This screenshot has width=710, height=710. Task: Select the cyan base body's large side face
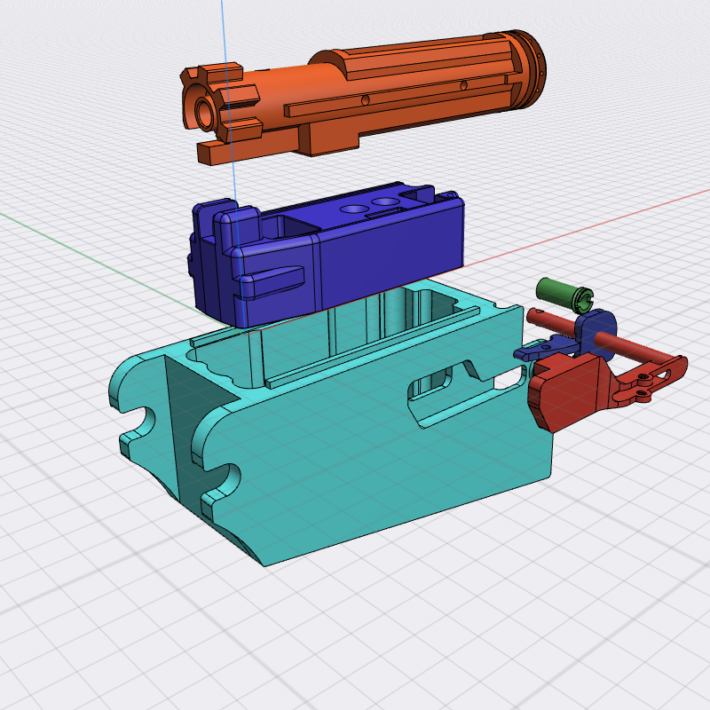pos(373,461)
